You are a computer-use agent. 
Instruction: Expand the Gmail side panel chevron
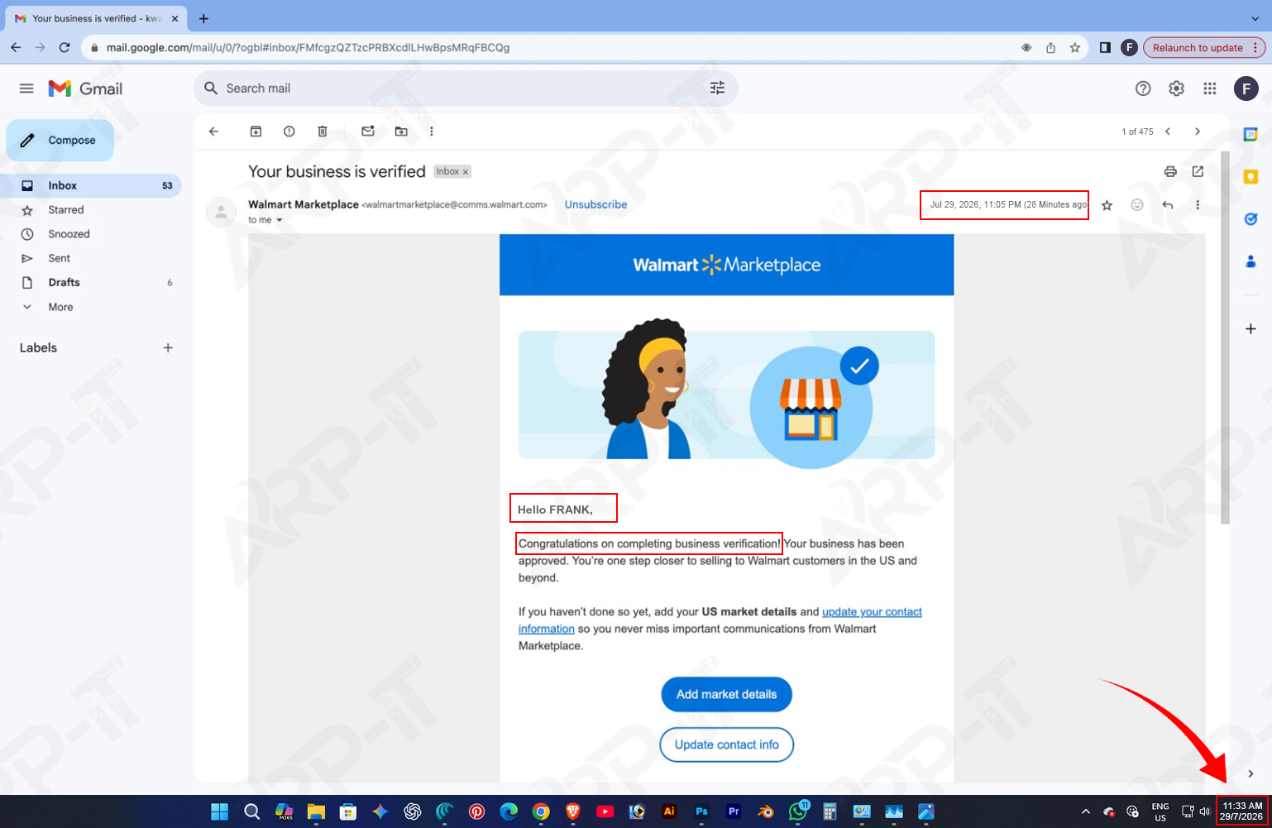click(x=1250, y=774)
